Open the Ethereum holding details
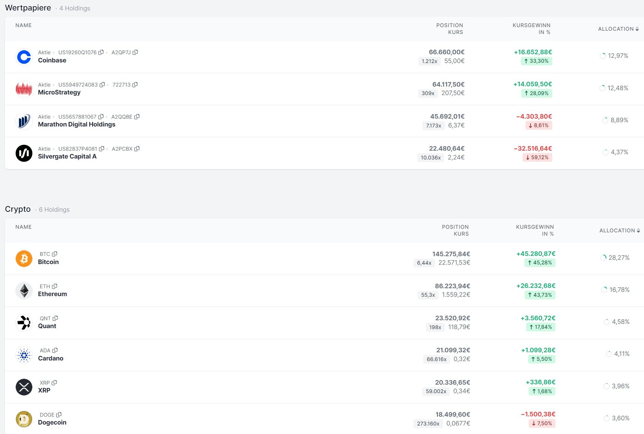Image resolution: width=644 pixels, height=434 pixels. click(52, 294)
